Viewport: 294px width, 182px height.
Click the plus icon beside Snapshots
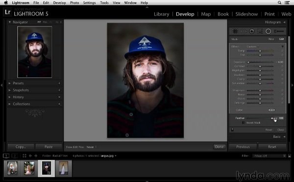(59, 90)
